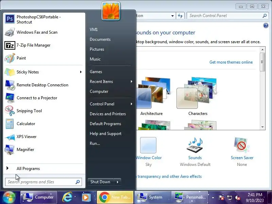Click themes list scroll down arrow
This screenshot has height=204, width=272.
point(262,127)
